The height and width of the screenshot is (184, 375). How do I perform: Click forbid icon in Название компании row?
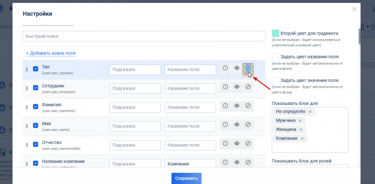tap(248, 163)
